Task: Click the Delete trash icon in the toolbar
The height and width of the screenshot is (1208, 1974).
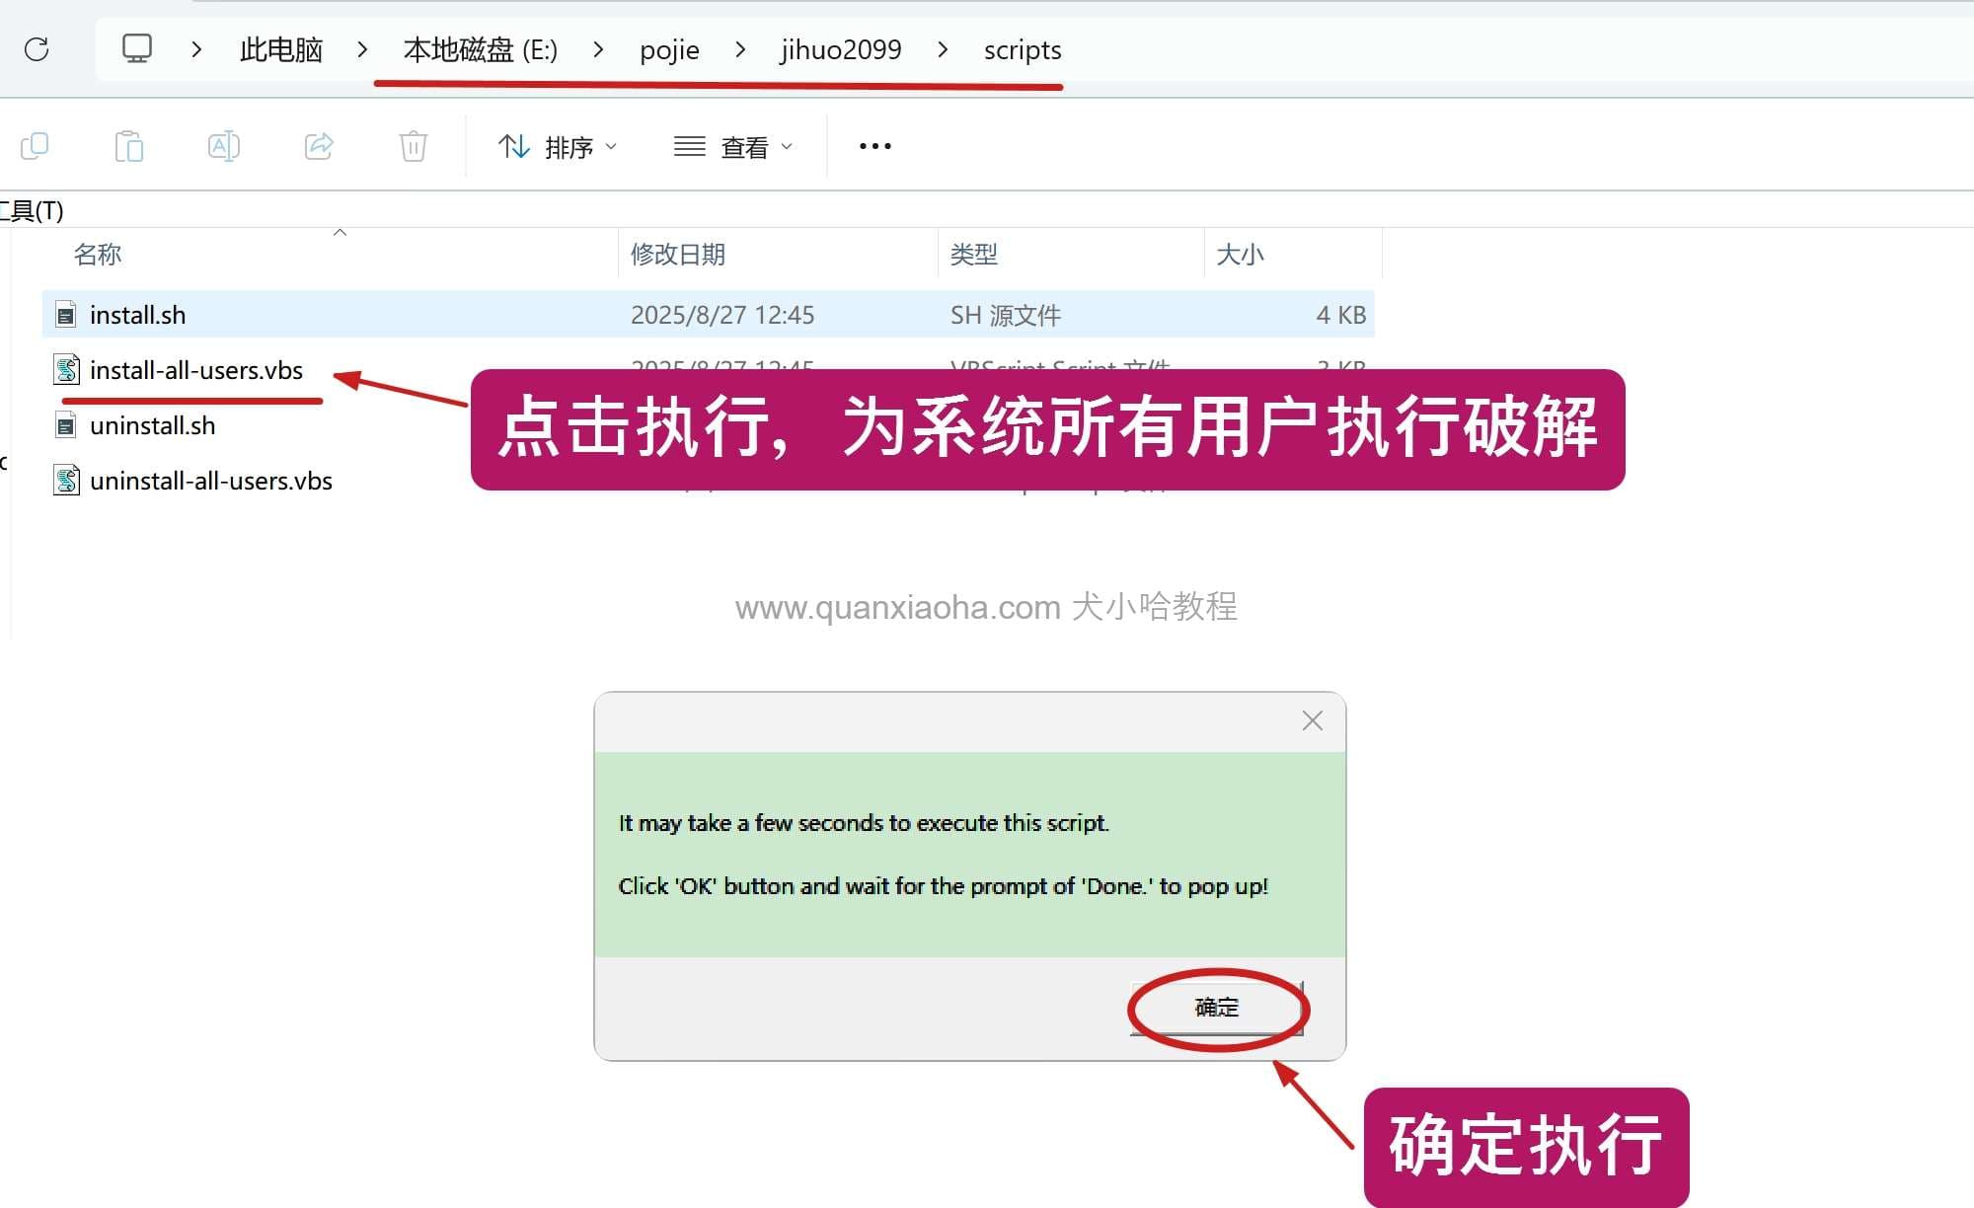Action: pyautogui.click(x=412, y=145)
